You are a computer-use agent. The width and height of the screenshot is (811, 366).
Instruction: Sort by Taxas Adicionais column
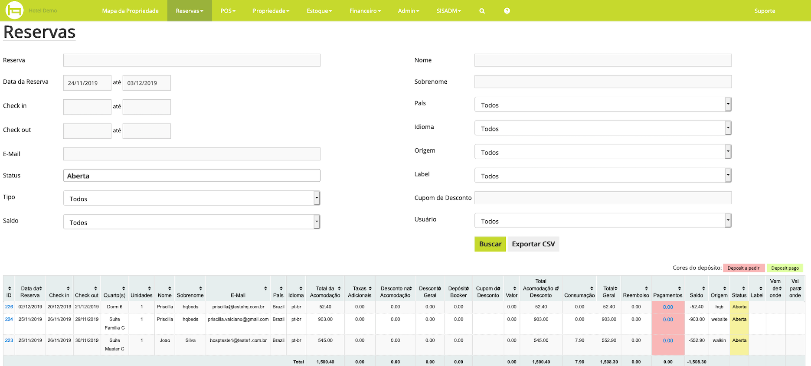pos(360,288)
